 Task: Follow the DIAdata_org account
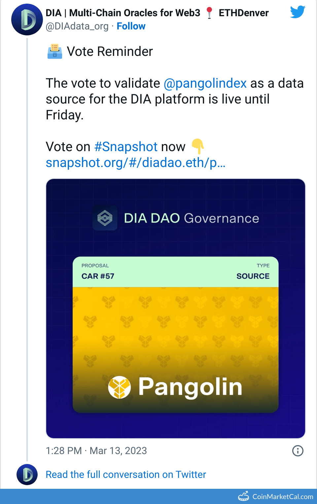[x=131, y=26]
